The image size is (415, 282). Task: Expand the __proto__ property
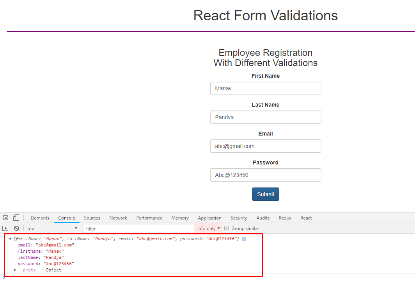[15, 270]
